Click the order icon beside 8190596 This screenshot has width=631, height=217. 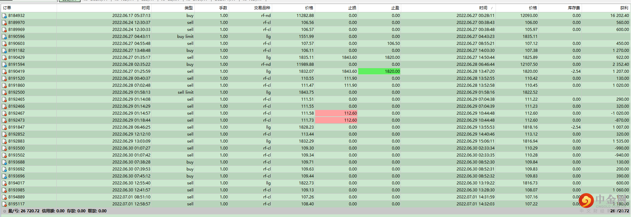point(4,37)
